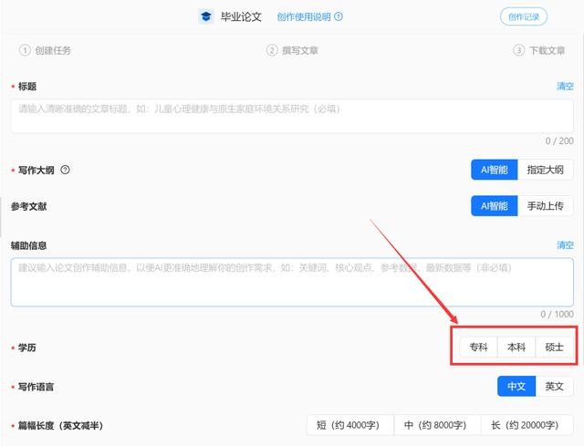
Task: Switch writing language to 英文
Action: [554, 387]
